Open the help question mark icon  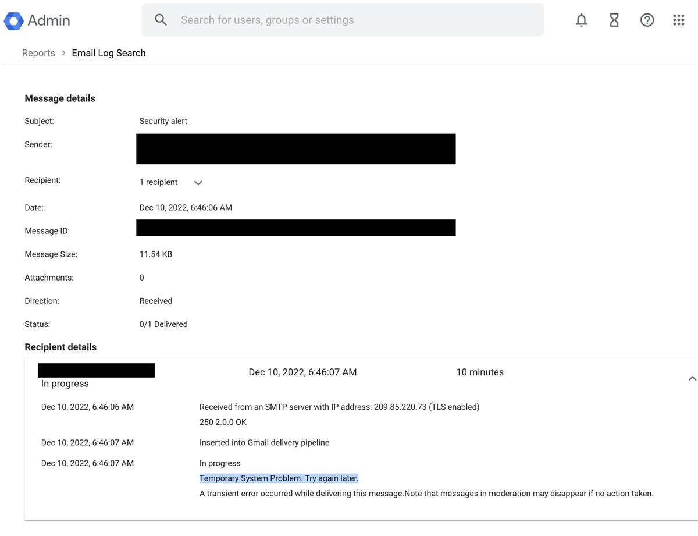click(x=647, y=20)
